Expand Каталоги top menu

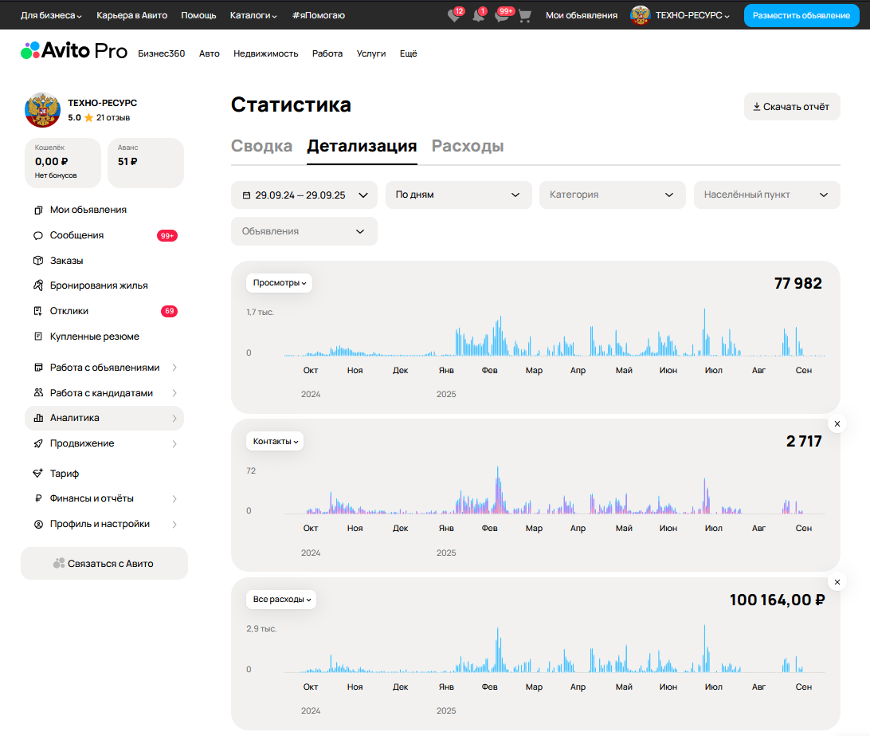tap(253, 16)
